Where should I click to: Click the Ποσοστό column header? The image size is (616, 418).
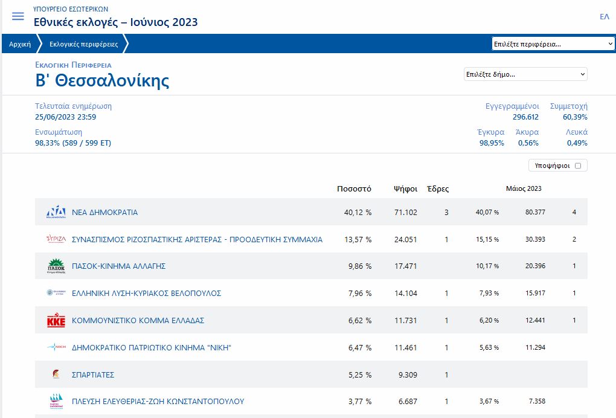pyautogui.click(x=354, y=188)
